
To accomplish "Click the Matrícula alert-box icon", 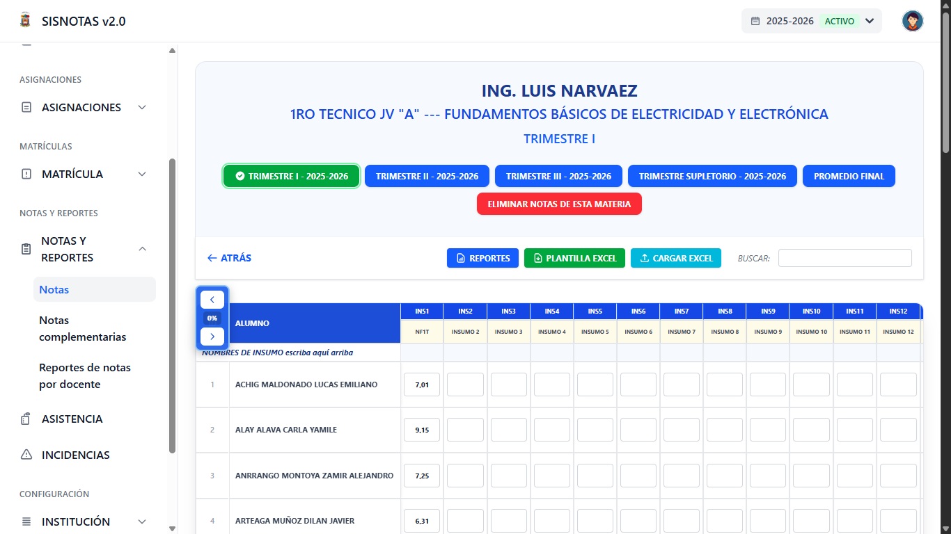I will [x=26, y=174].
